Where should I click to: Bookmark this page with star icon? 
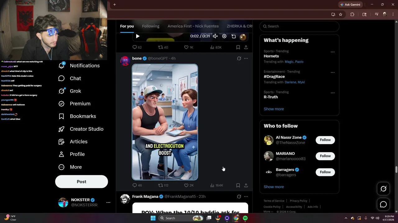tap(340, 14)
